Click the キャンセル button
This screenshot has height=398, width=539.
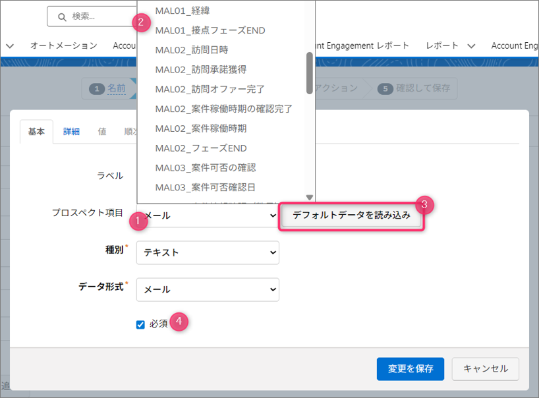click(486, 369)
